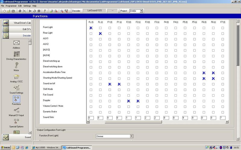The image size is (241, 150).
Task: Select the Functions icon in sidebar
Action: (x=17, y=99)
